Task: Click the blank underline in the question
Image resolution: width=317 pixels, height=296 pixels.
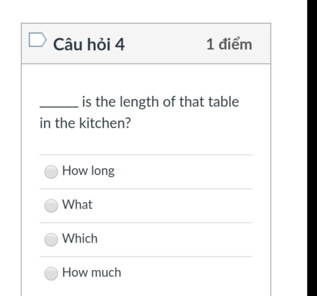Action: (59, 106)
